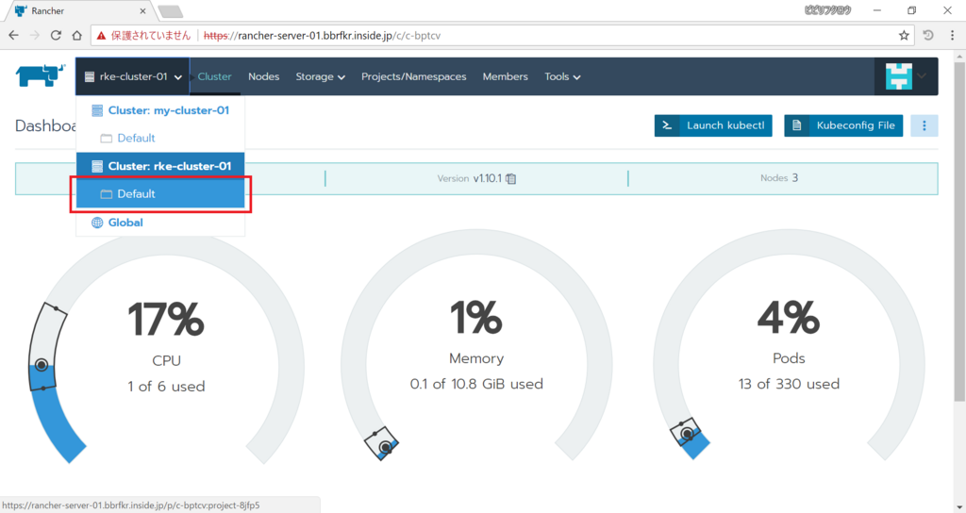Select Cluster: rke-cluster-01 in dropdown

[160, 166]
